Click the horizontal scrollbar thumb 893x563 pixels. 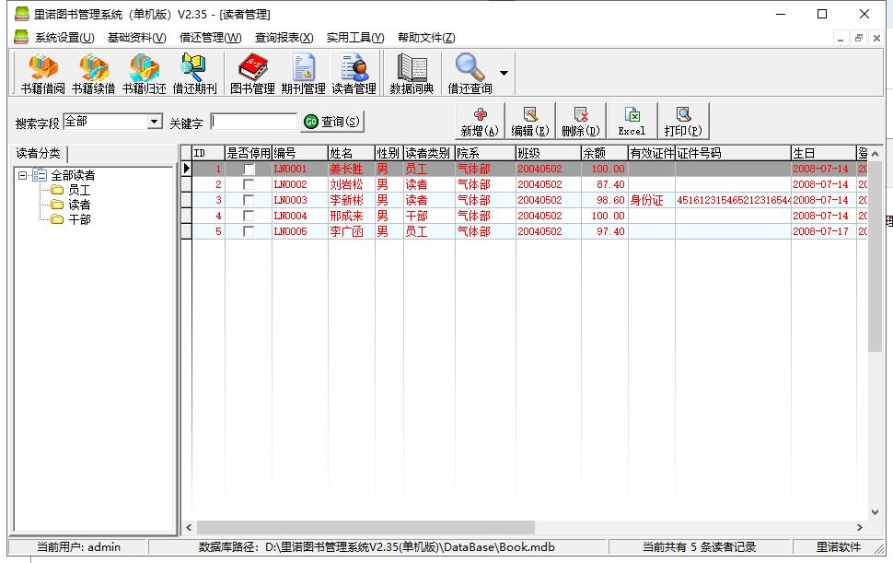[x=365, y=527]
